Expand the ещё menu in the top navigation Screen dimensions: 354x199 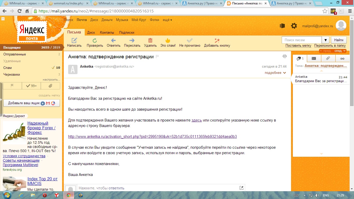[167, 20]
